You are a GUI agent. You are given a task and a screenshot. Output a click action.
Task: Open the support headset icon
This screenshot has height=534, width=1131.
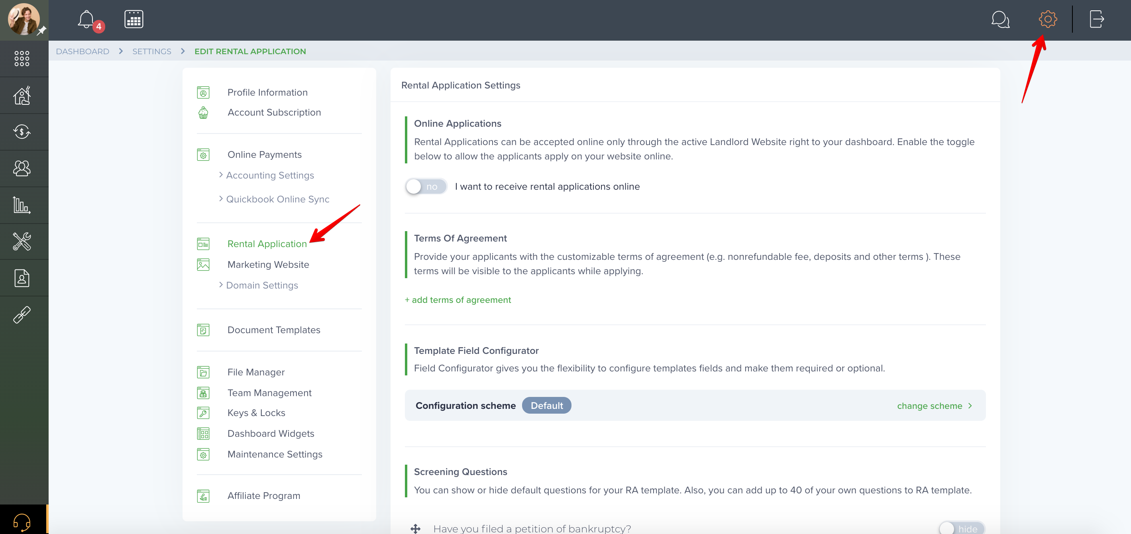(x=22, y=522)
